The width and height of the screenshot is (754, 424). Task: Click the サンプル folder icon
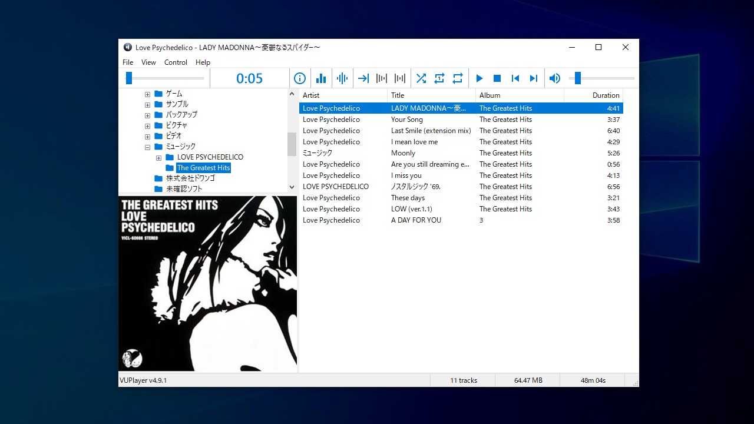tap(158, 104)
